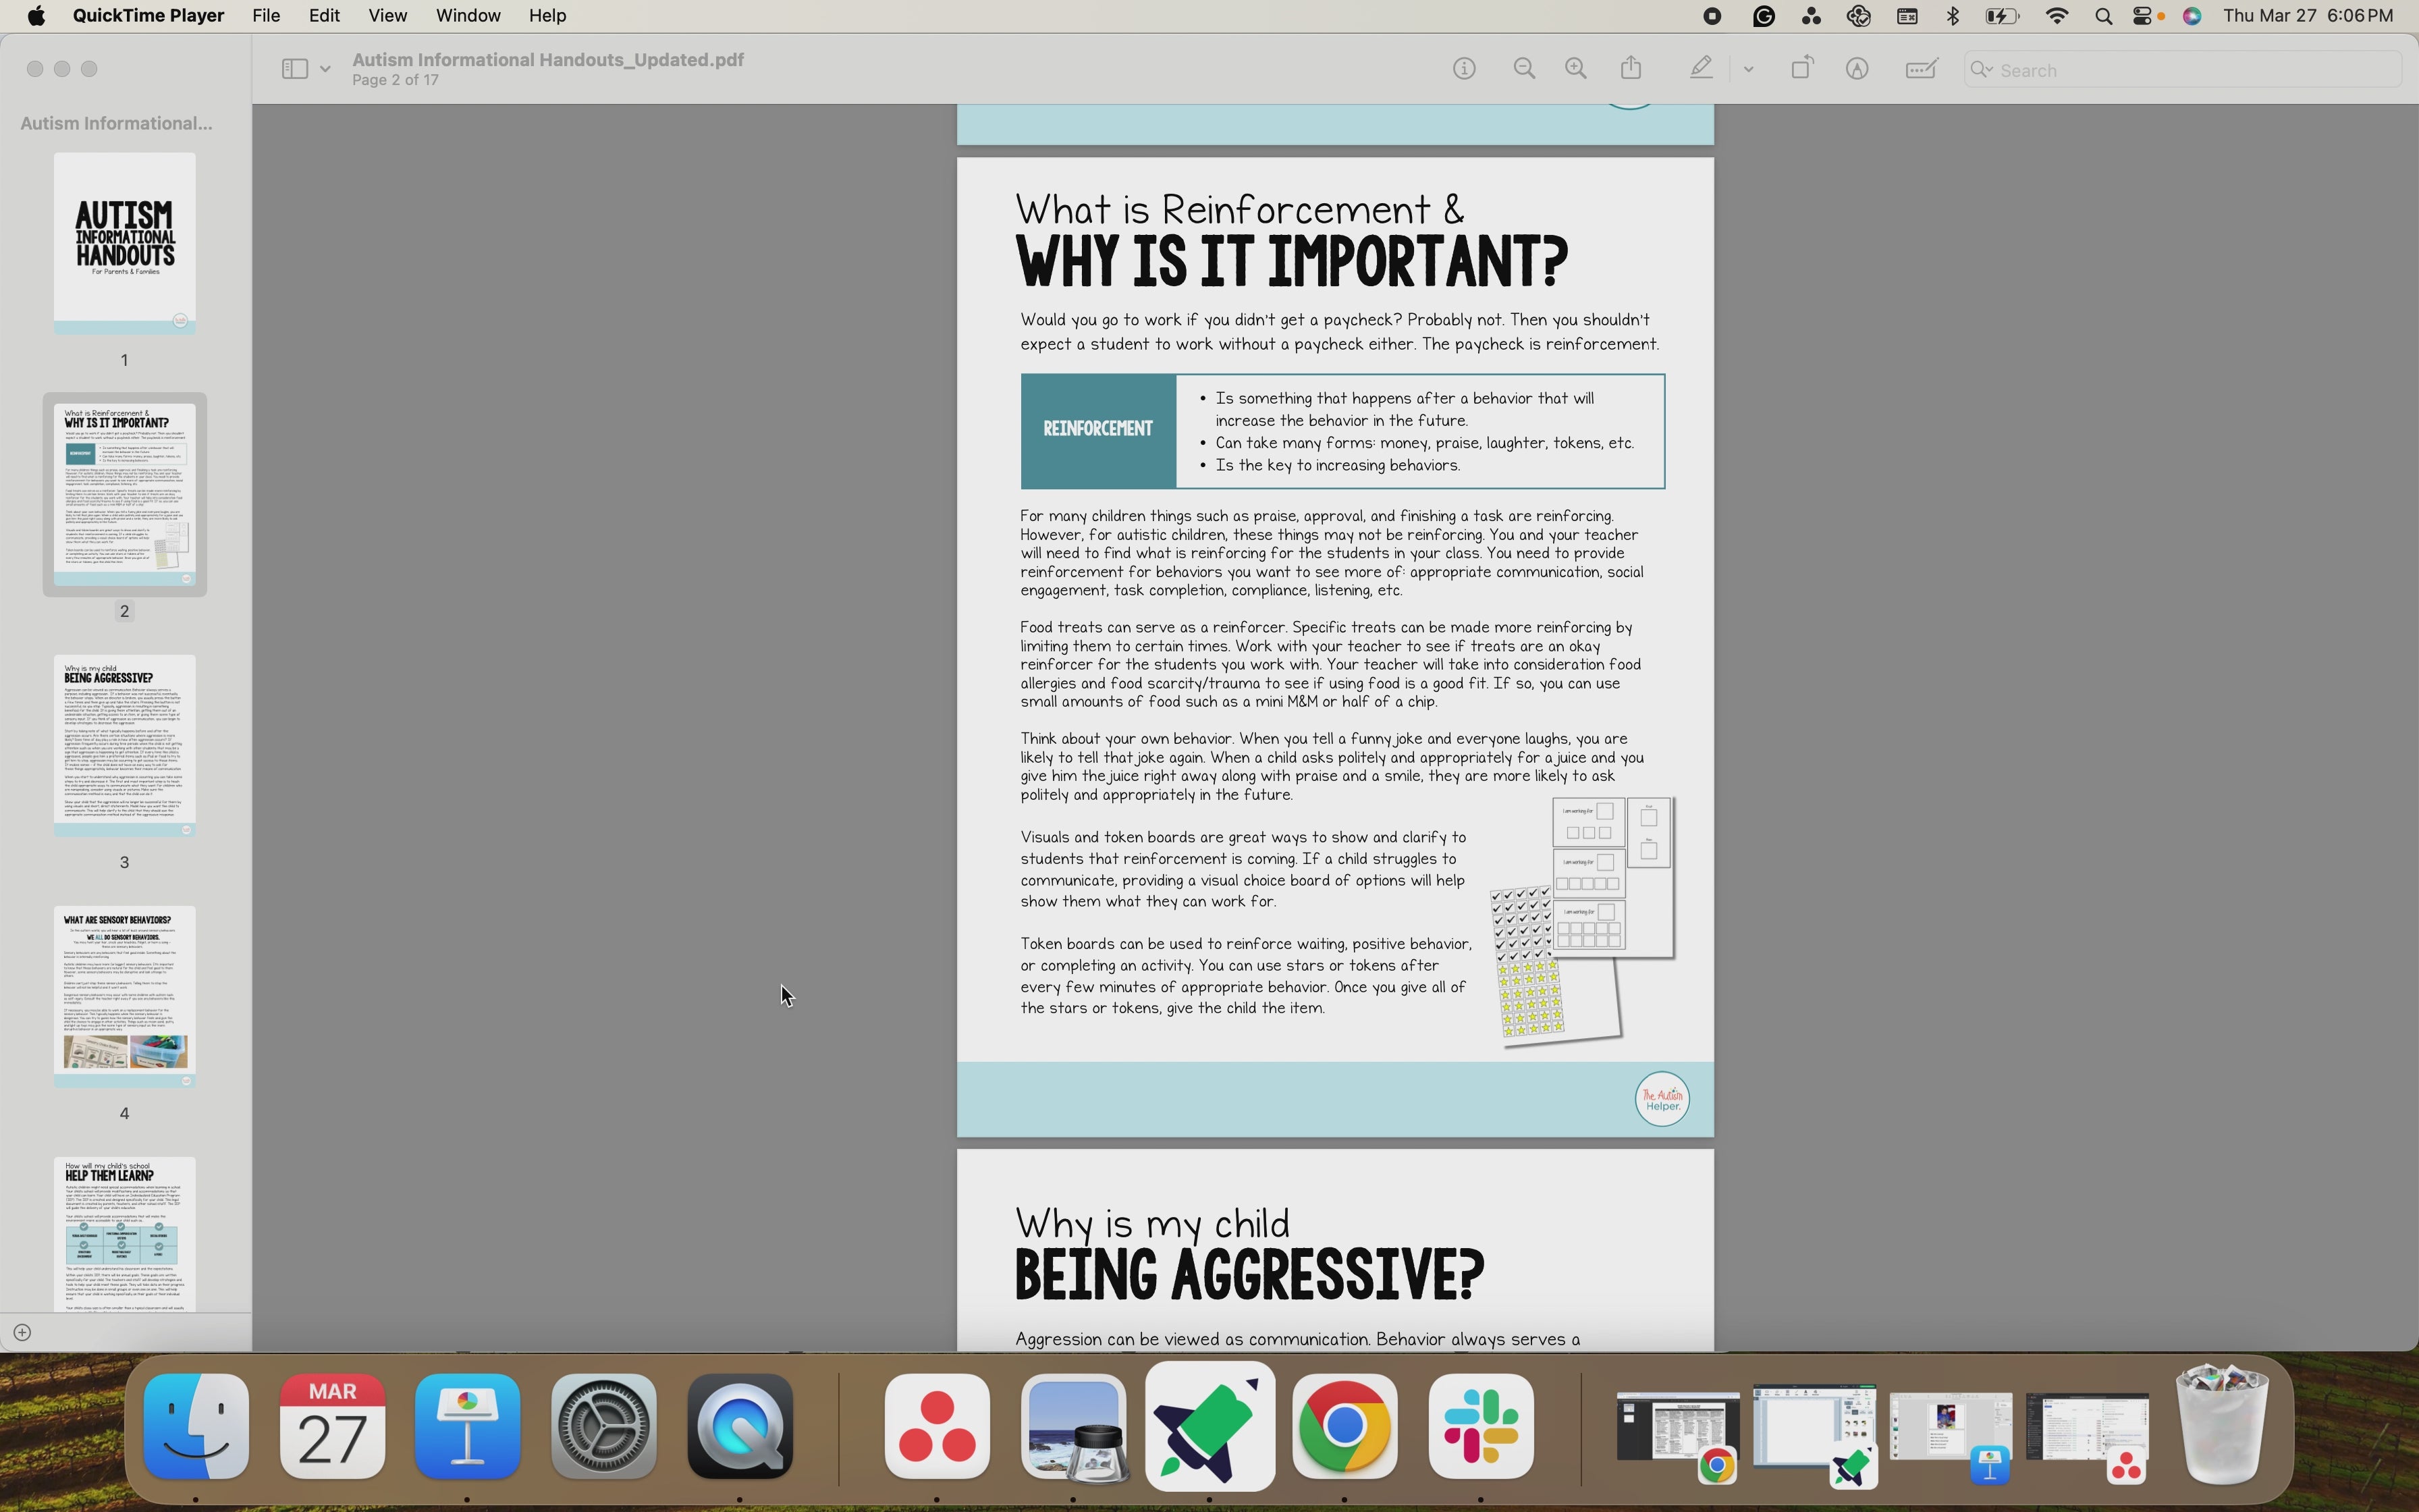This screenshot has width=2419, height=1512.
Task: Zoom out the PDF view
Action: (1523, 68)
